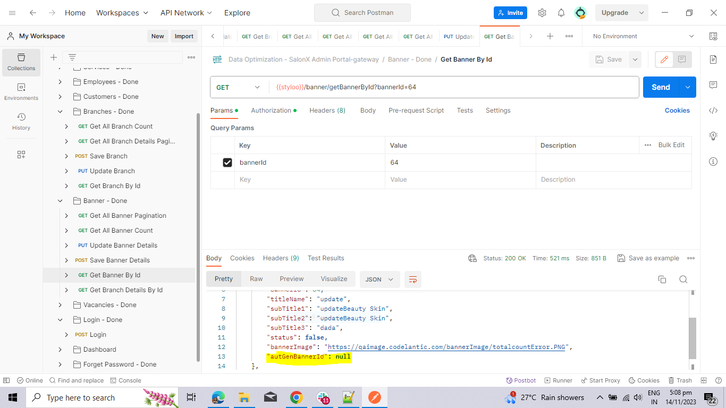Open the No Environment selector

643,36
